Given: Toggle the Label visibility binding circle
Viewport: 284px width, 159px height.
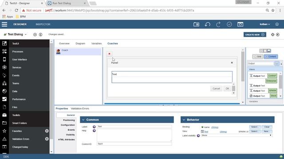Looking at the screenshot, I should coord(198,136).
